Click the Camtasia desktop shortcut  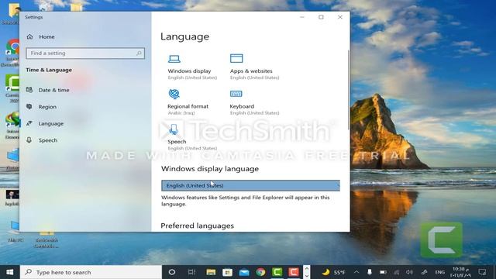pos(12,88)
